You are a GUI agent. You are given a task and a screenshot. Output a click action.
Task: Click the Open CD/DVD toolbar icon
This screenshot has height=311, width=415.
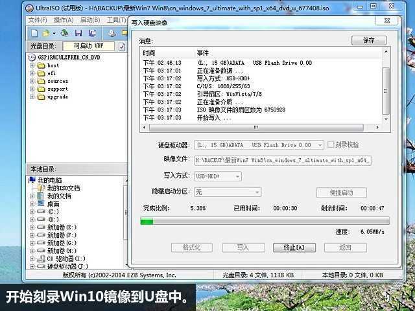tap(64, 33)
